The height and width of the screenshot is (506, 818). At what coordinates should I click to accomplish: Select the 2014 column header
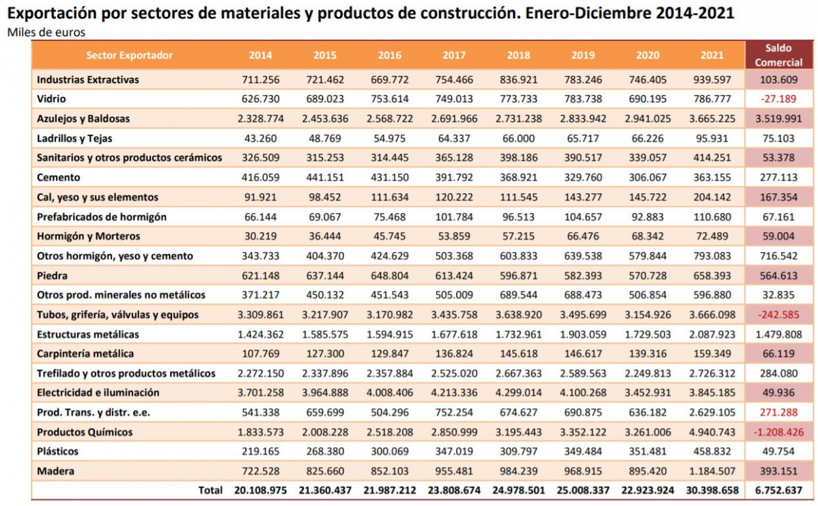pos(260,55)
